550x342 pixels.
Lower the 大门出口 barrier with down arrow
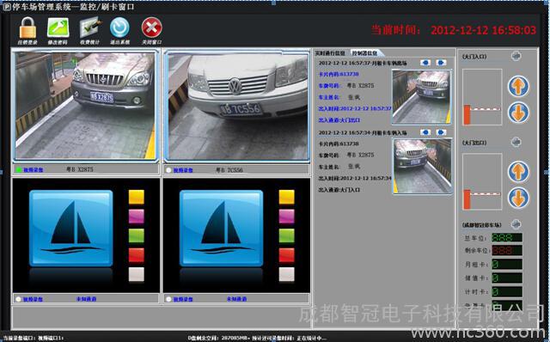click(518, 198)
